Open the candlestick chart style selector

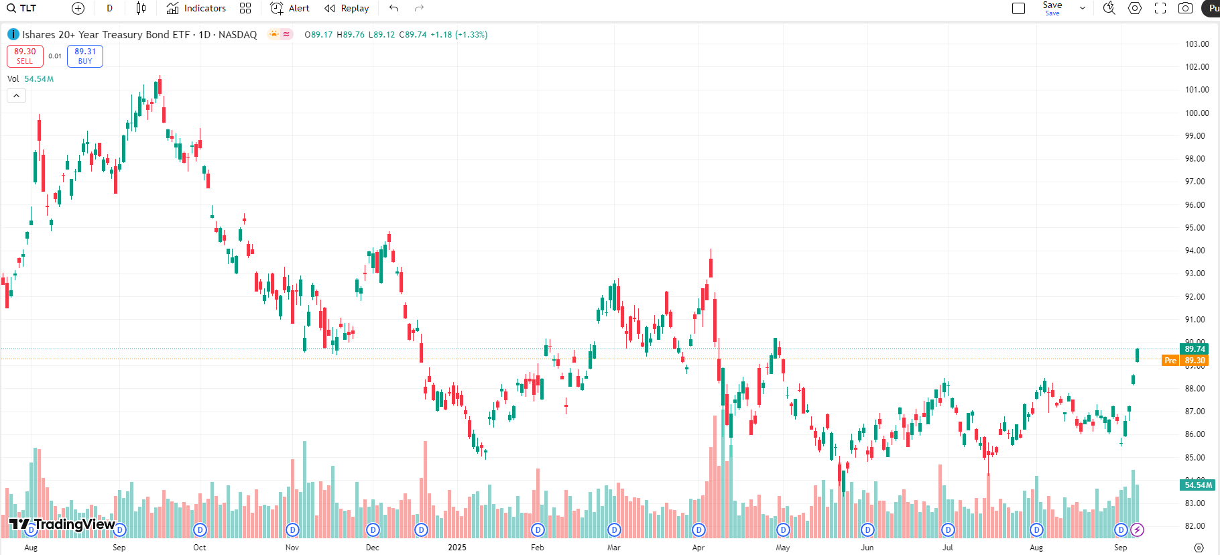141,8
